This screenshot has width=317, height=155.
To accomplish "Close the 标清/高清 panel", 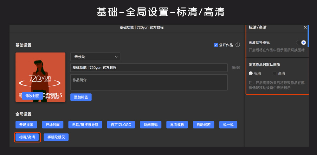I will click(305, 28).
